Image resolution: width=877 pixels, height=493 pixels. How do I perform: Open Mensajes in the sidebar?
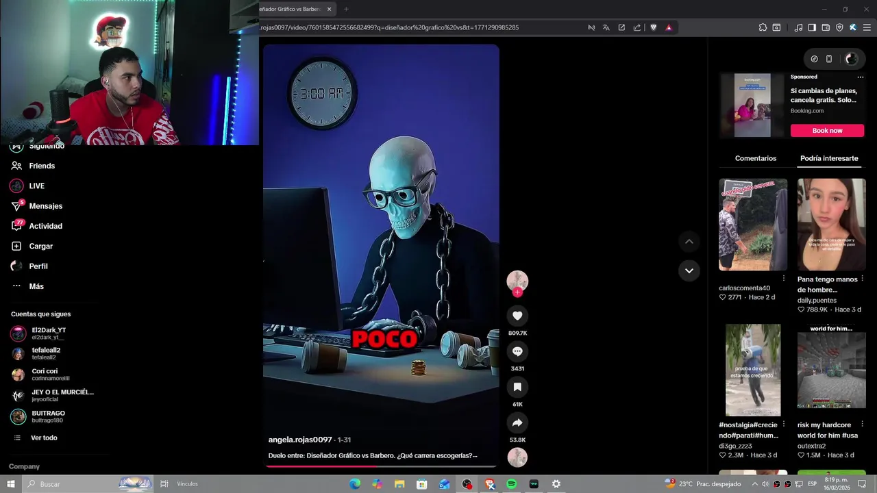(x=45, y=205)
